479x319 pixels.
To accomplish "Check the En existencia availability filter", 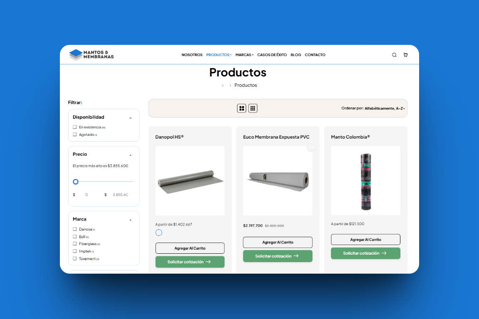I will pos(74,127).
